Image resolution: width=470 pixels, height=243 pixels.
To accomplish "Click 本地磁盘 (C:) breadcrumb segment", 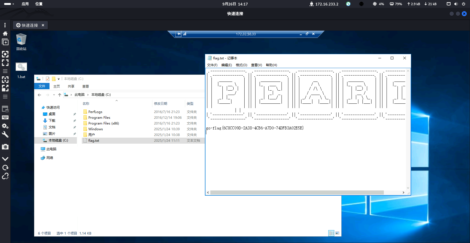I will click(x=101, y=95).
